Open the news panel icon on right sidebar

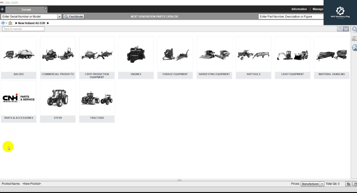click(x=354, y=38)
